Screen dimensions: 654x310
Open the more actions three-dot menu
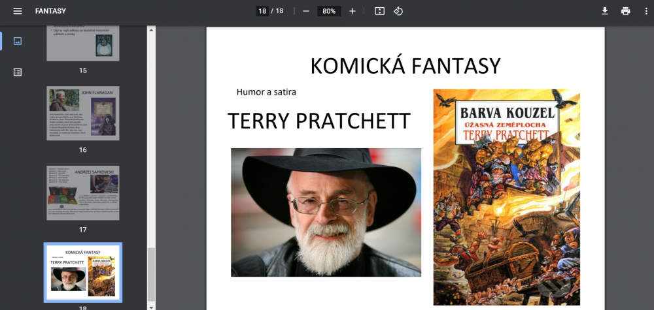tap(646, 11)
